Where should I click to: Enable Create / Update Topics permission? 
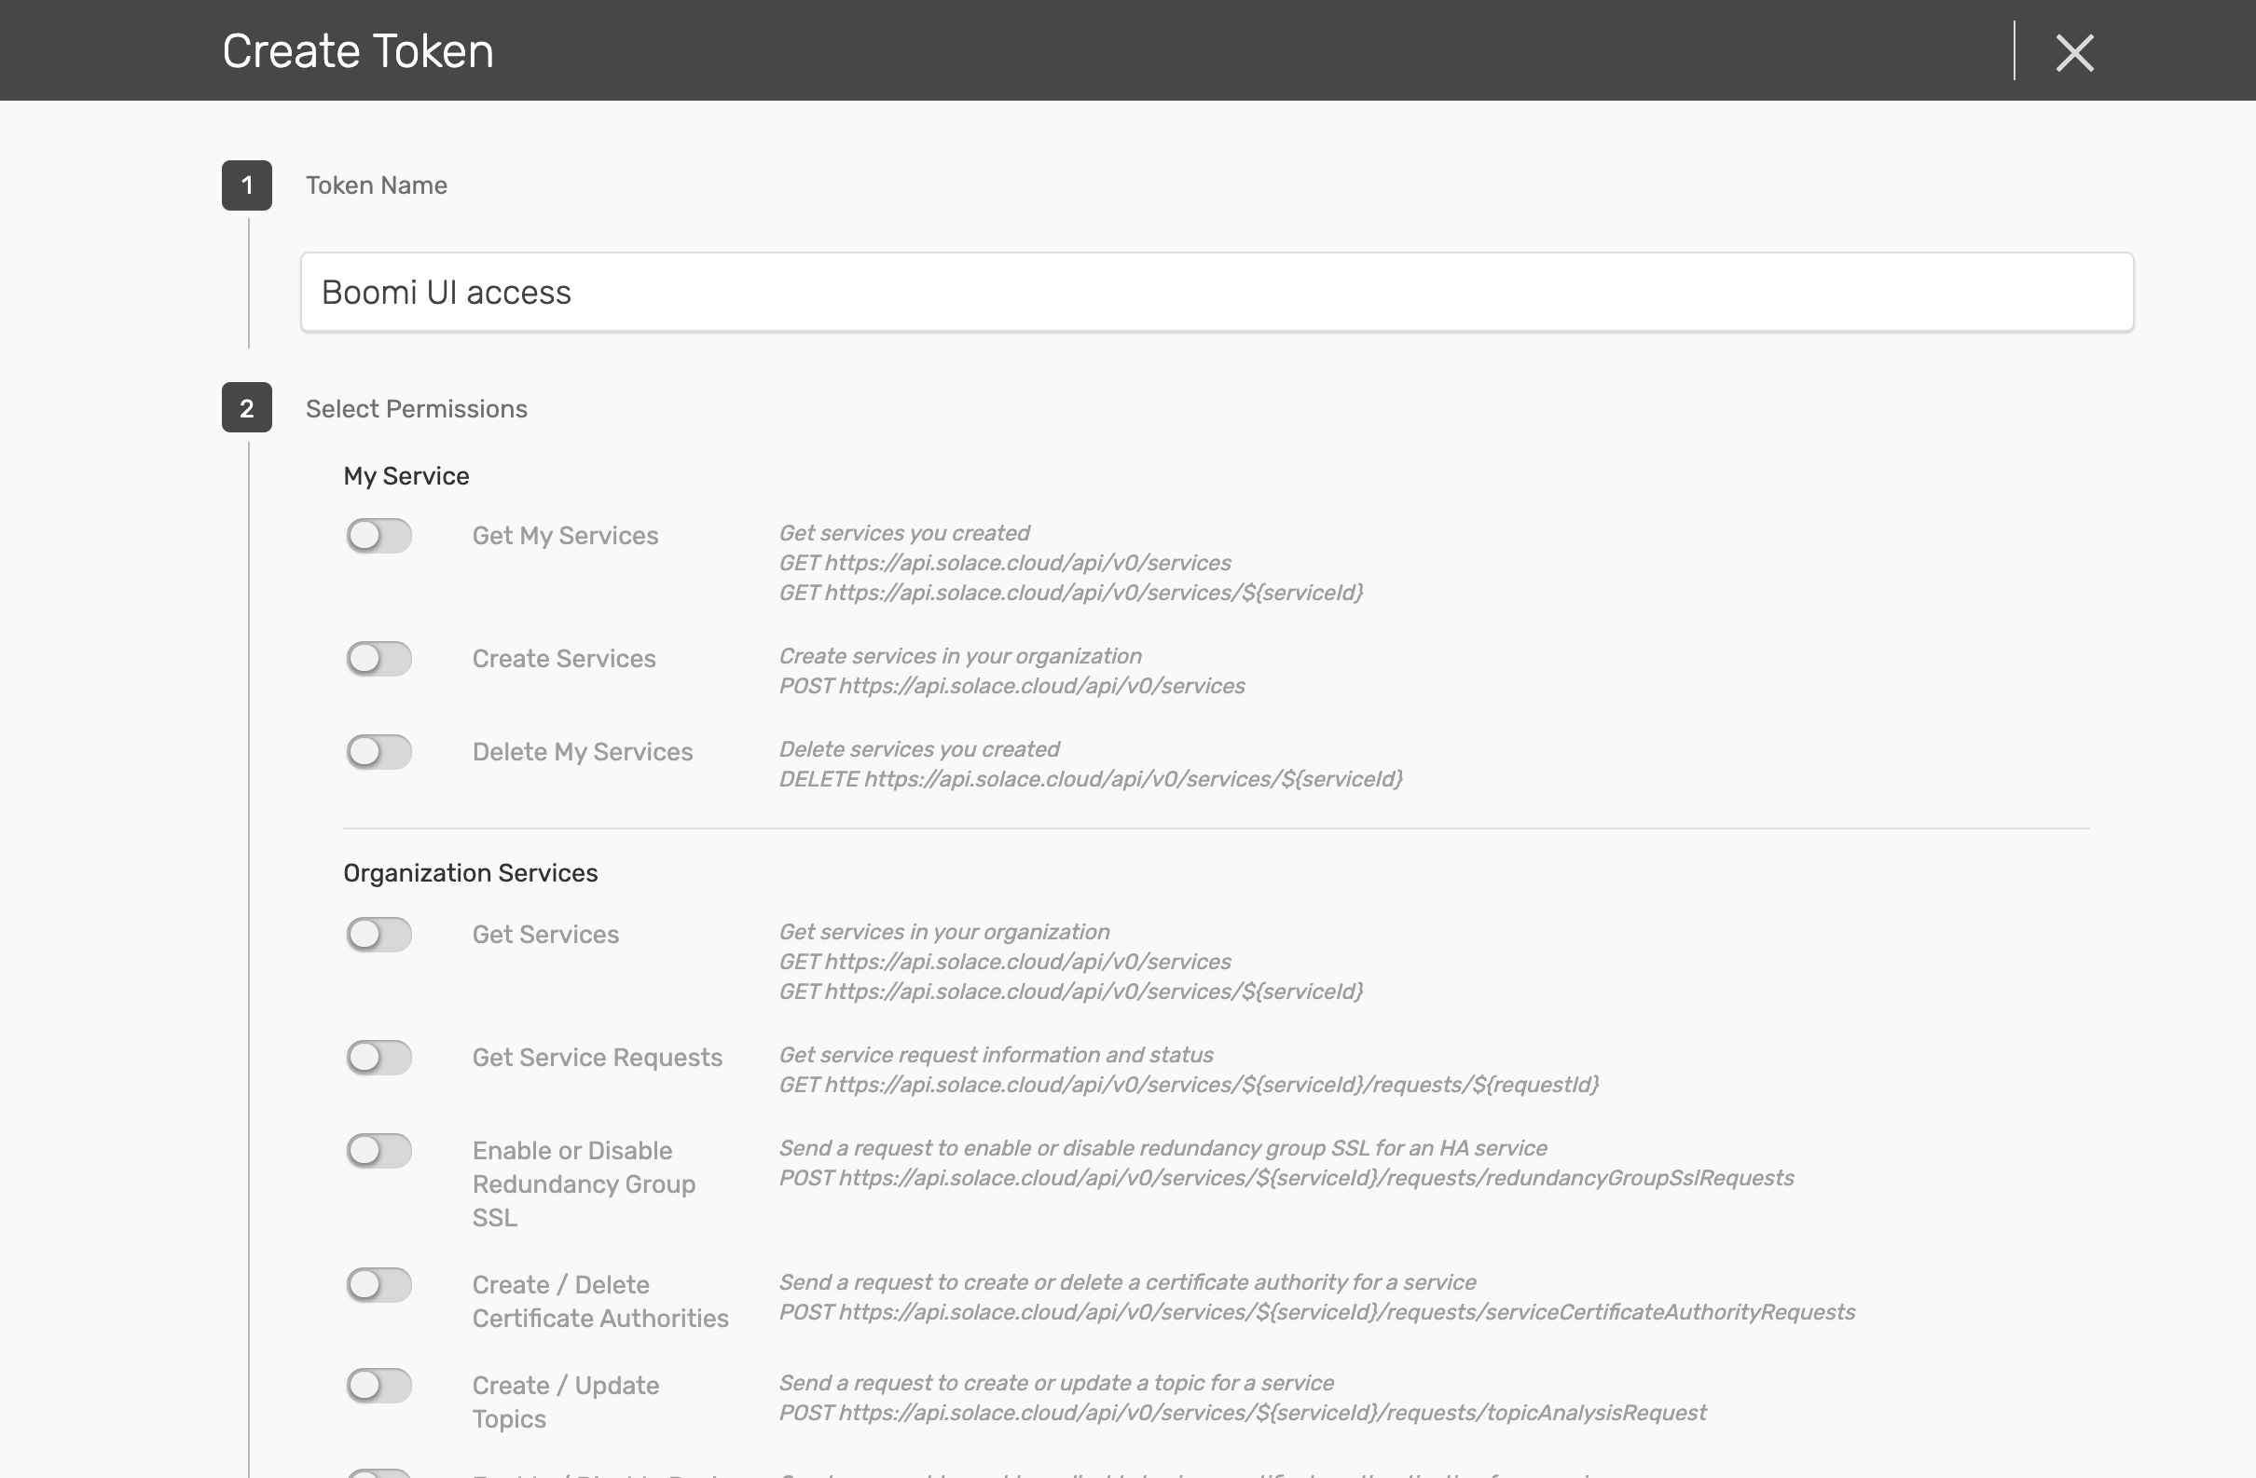coord(378,1385)
